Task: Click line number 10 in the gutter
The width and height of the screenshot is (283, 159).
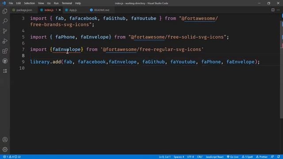Action: pos(22,68)
